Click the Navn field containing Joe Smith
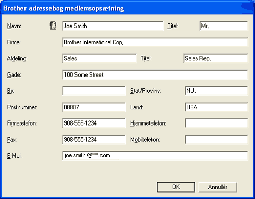The image size is (255, 199). pyautogui.click(x=113, y=26)
